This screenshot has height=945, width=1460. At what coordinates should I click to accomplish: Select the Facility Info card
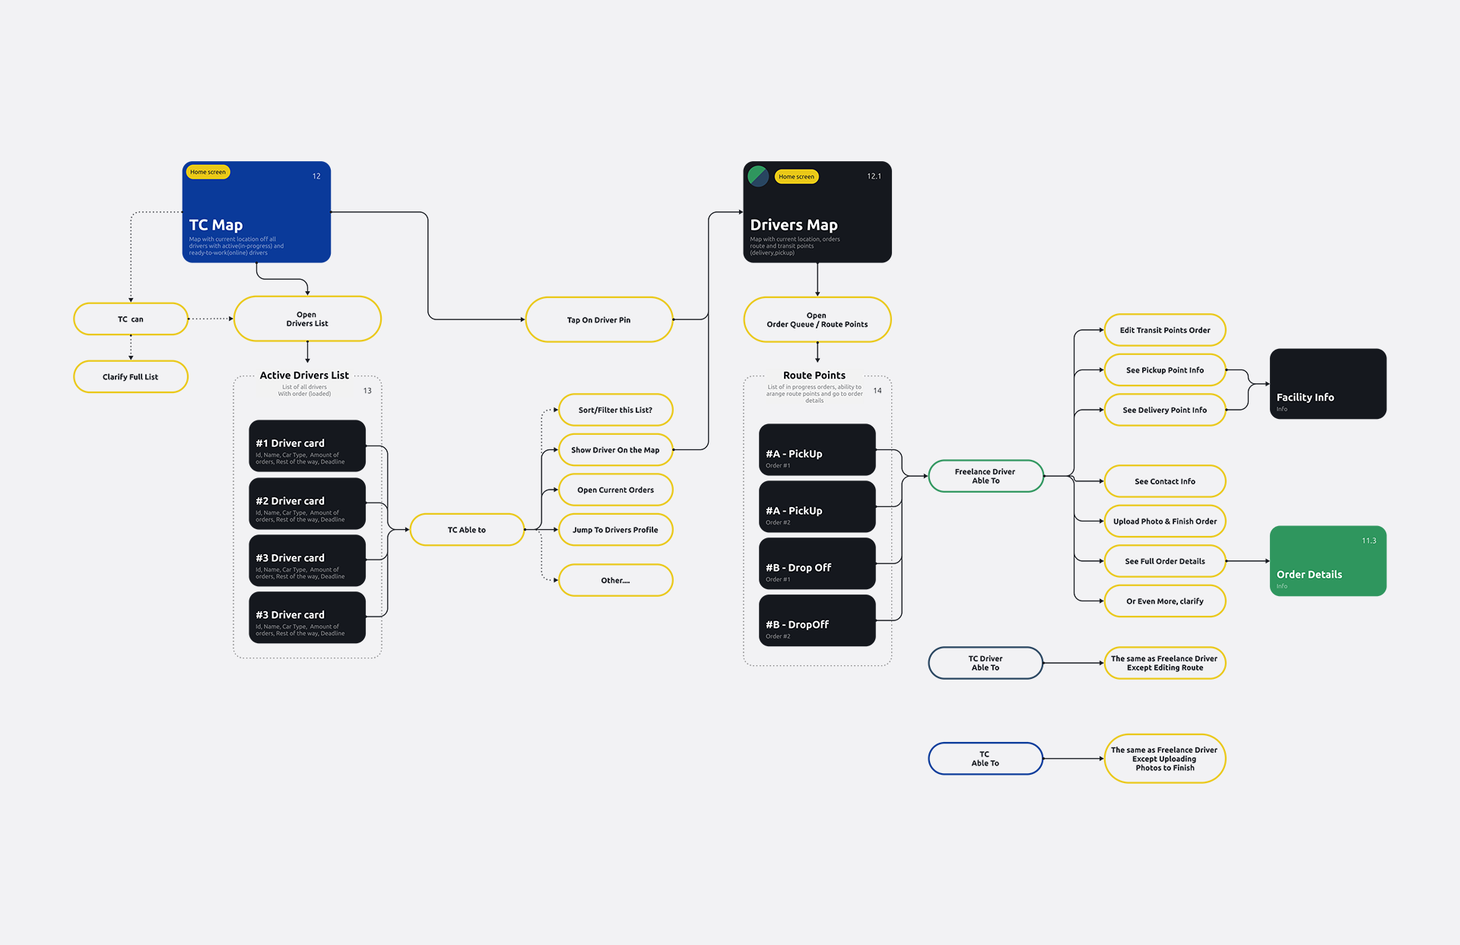point(1328,383)
